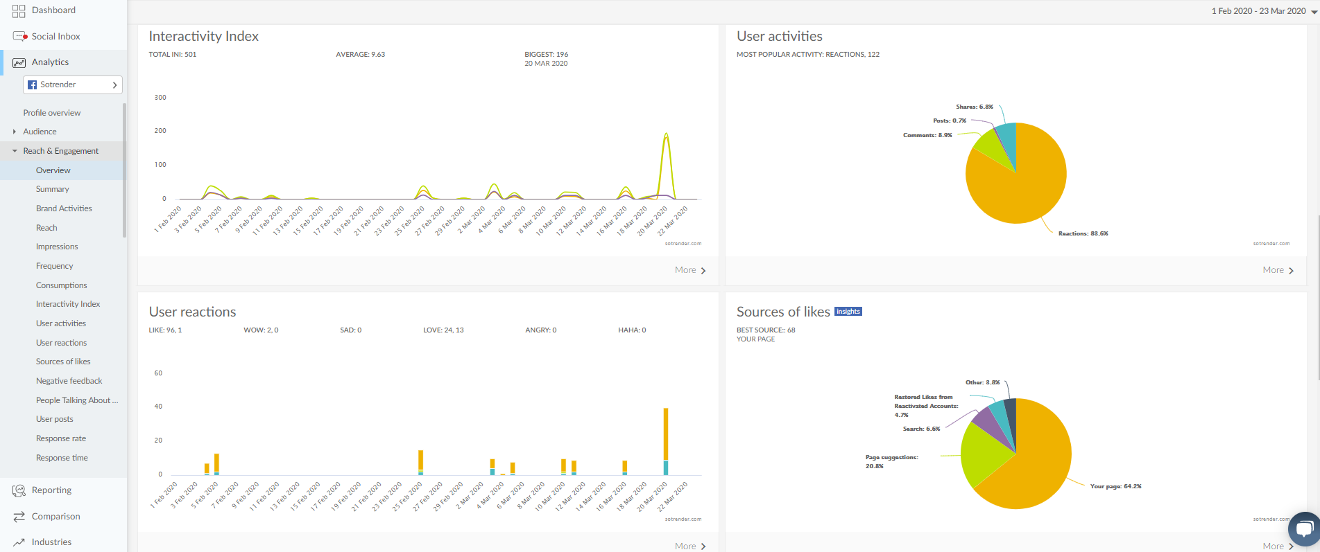Open Response rate from sidebar
This screenshot has height=552, width=1320.
tap(61, 438)
